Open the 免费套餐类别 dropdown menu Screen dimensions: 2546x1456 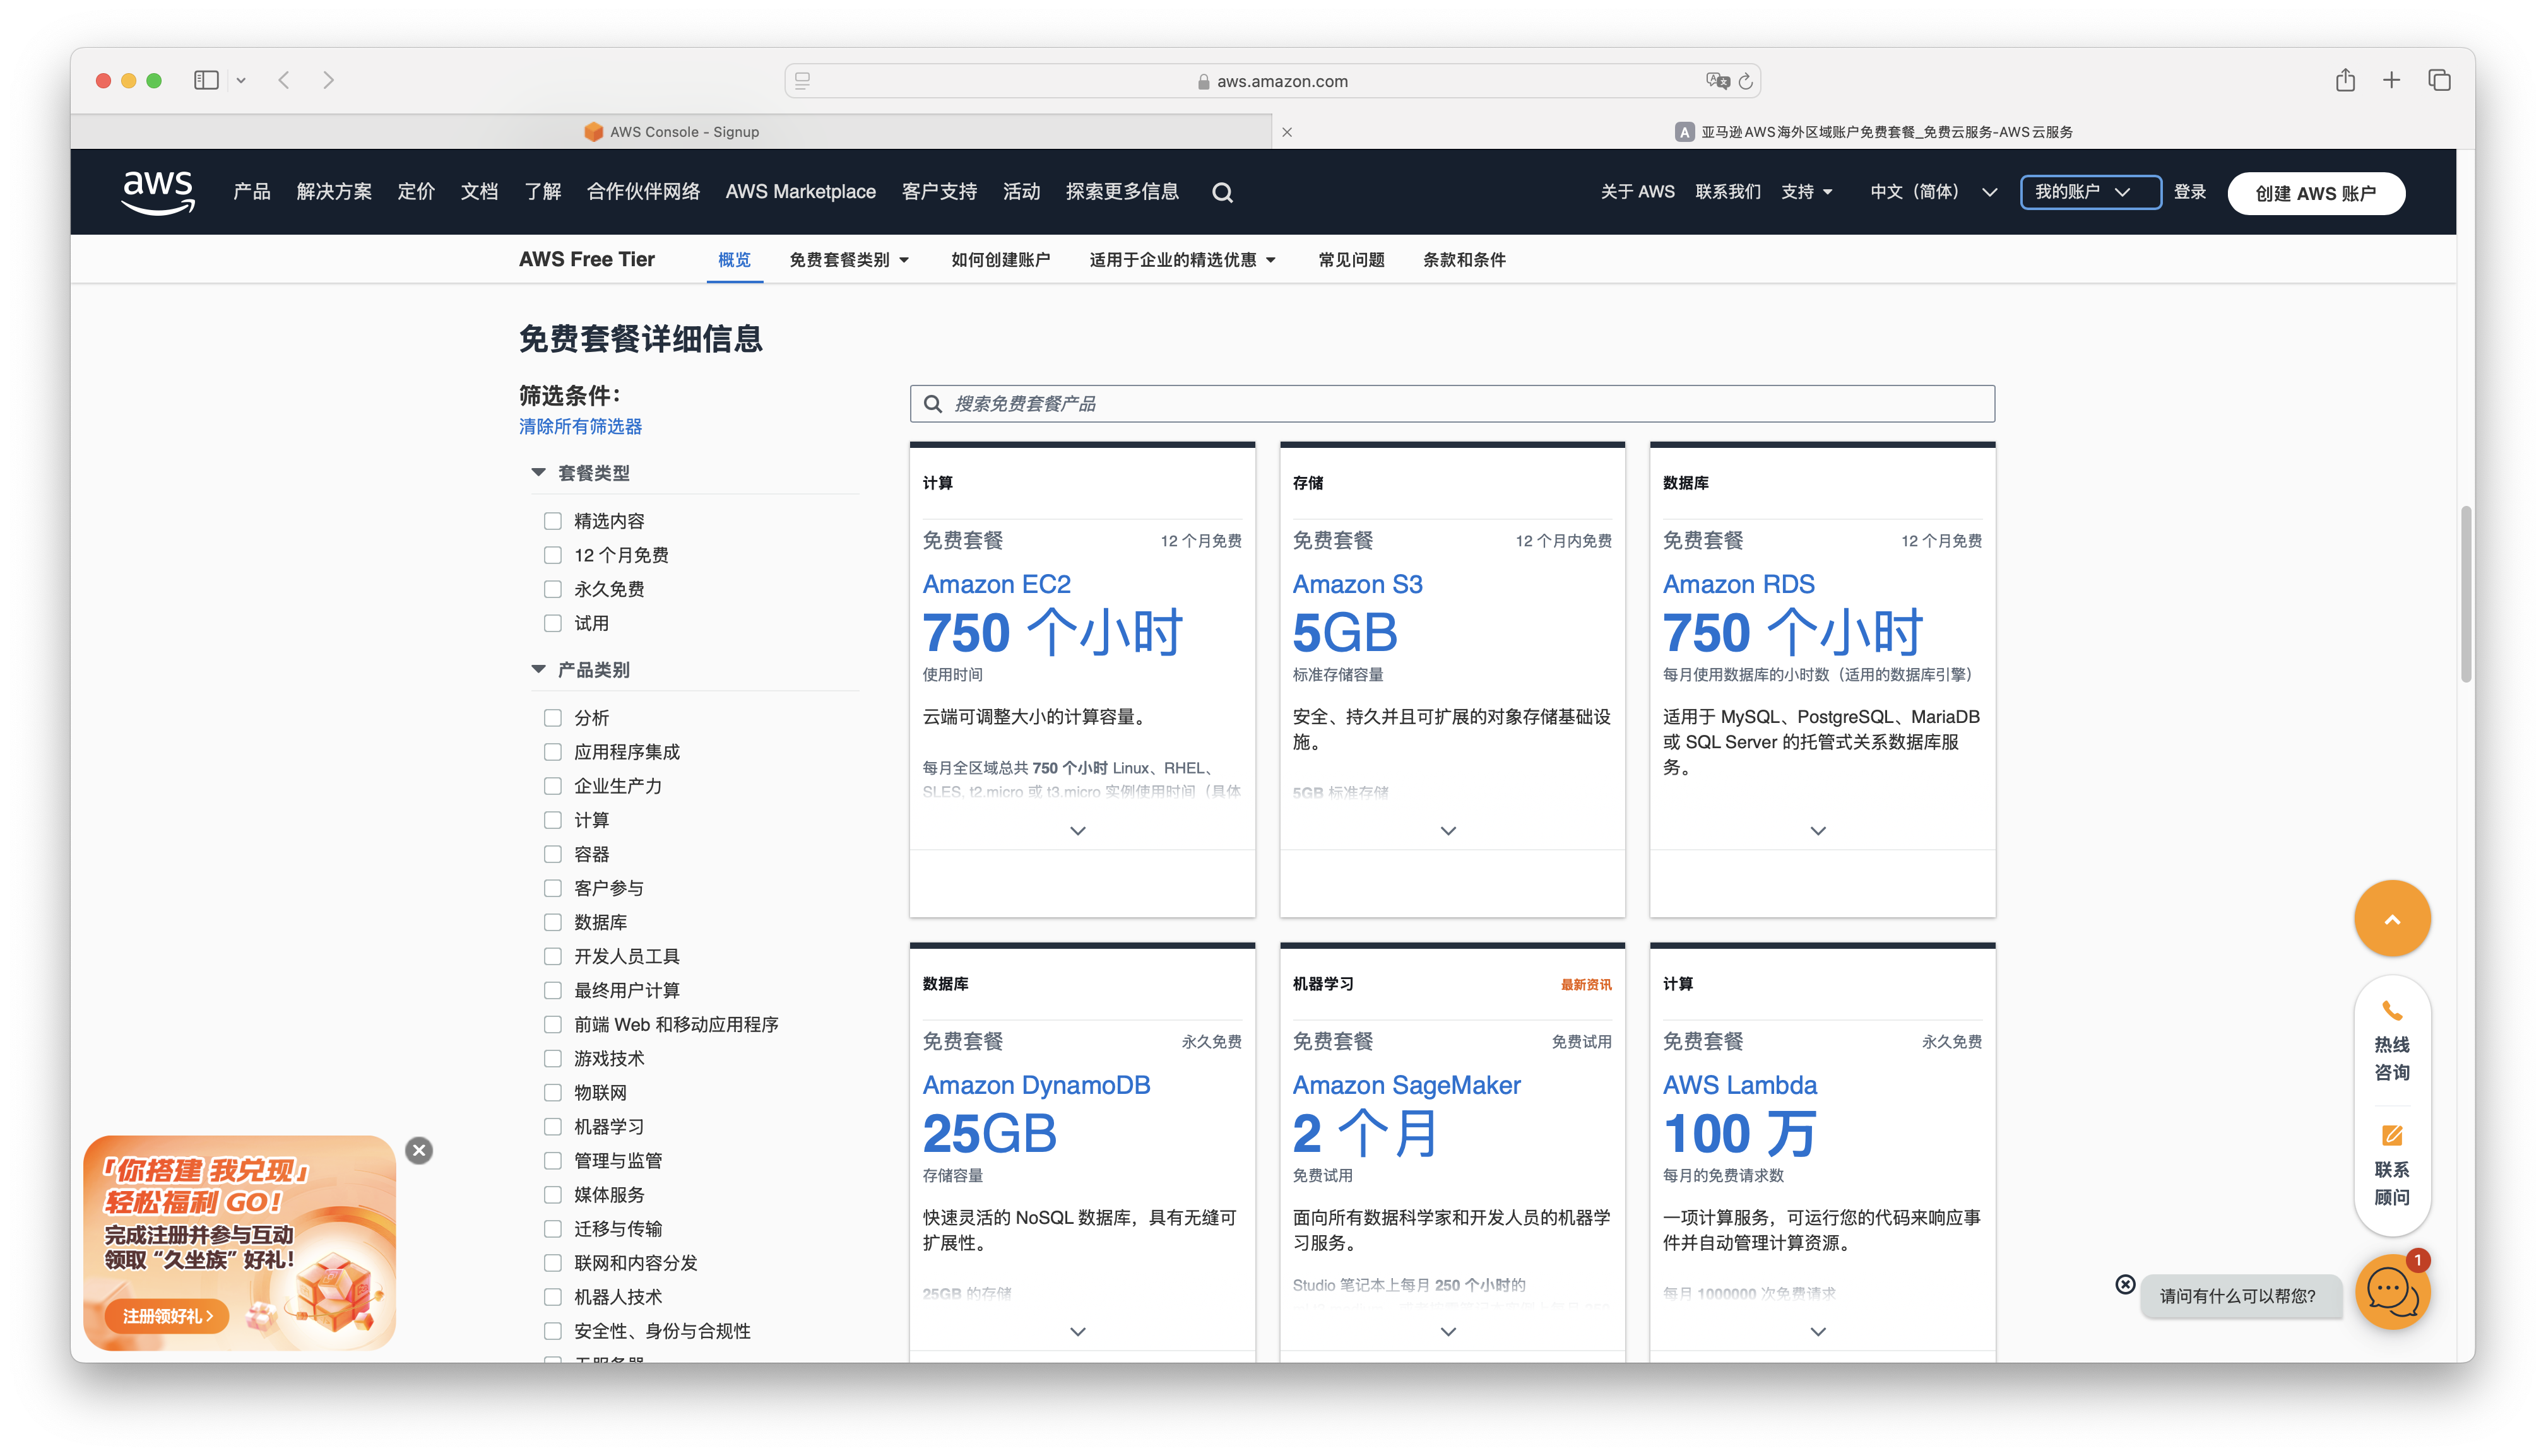848,260
